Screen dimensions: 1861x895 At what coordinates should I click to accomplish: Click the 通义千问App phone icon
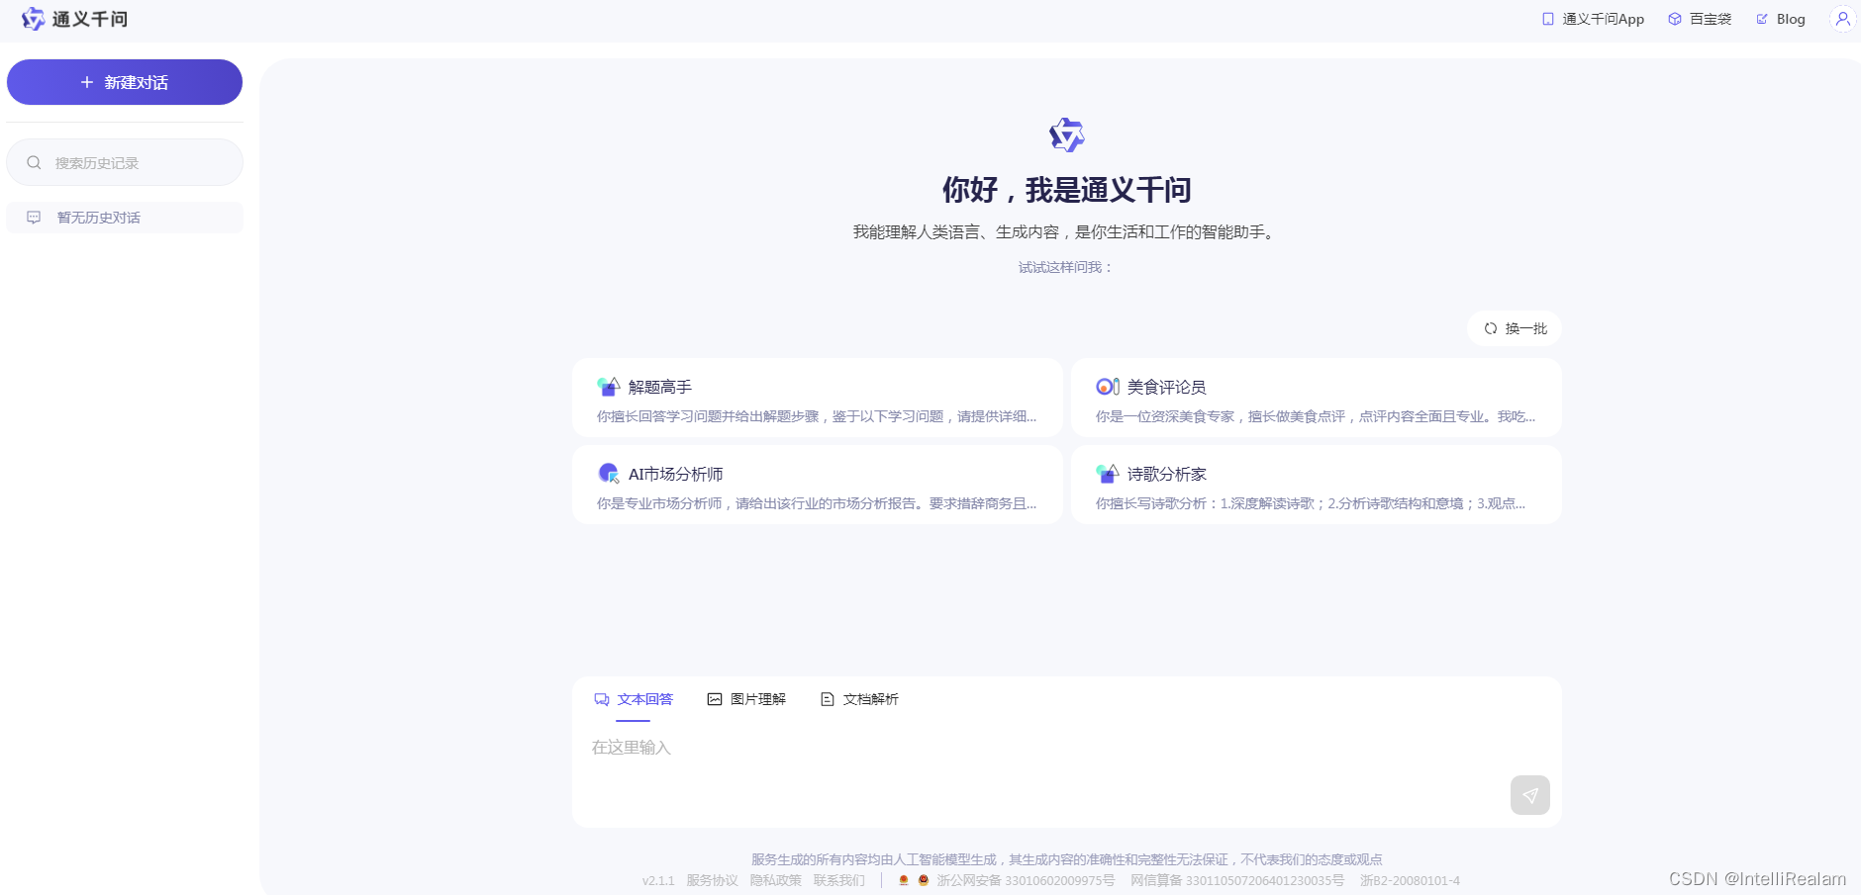pyautogui.click(x=1548, y=19)
